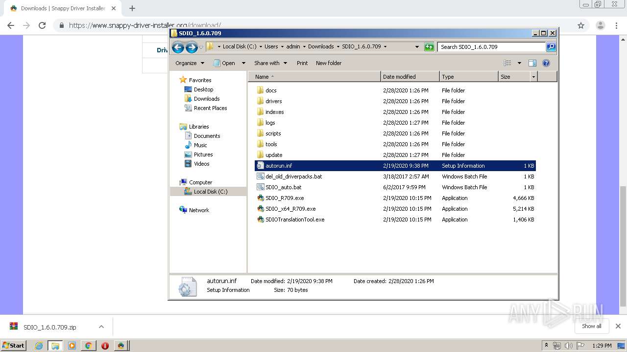This screenshot has height=352, width=627.
Task: Open Chrome profile avatar icon
Action: [600, 25]
